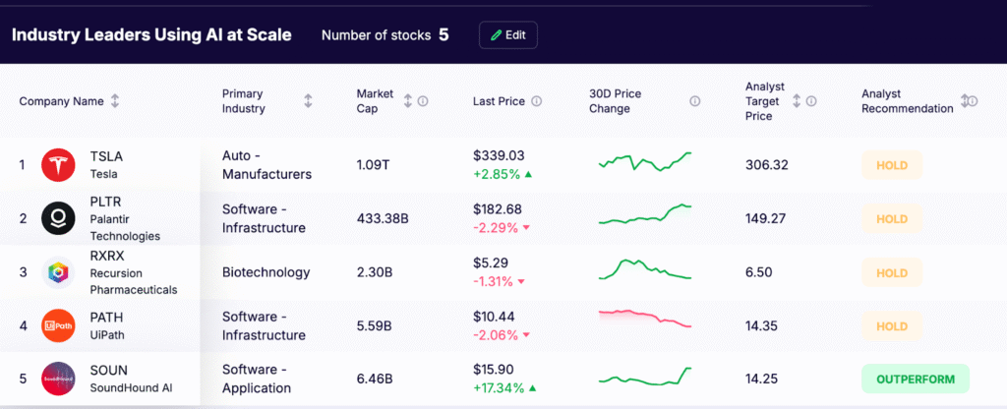Sort by Market Cap arrows
This screenshot has width=1007, height=409.
click(x=408, y=101)
